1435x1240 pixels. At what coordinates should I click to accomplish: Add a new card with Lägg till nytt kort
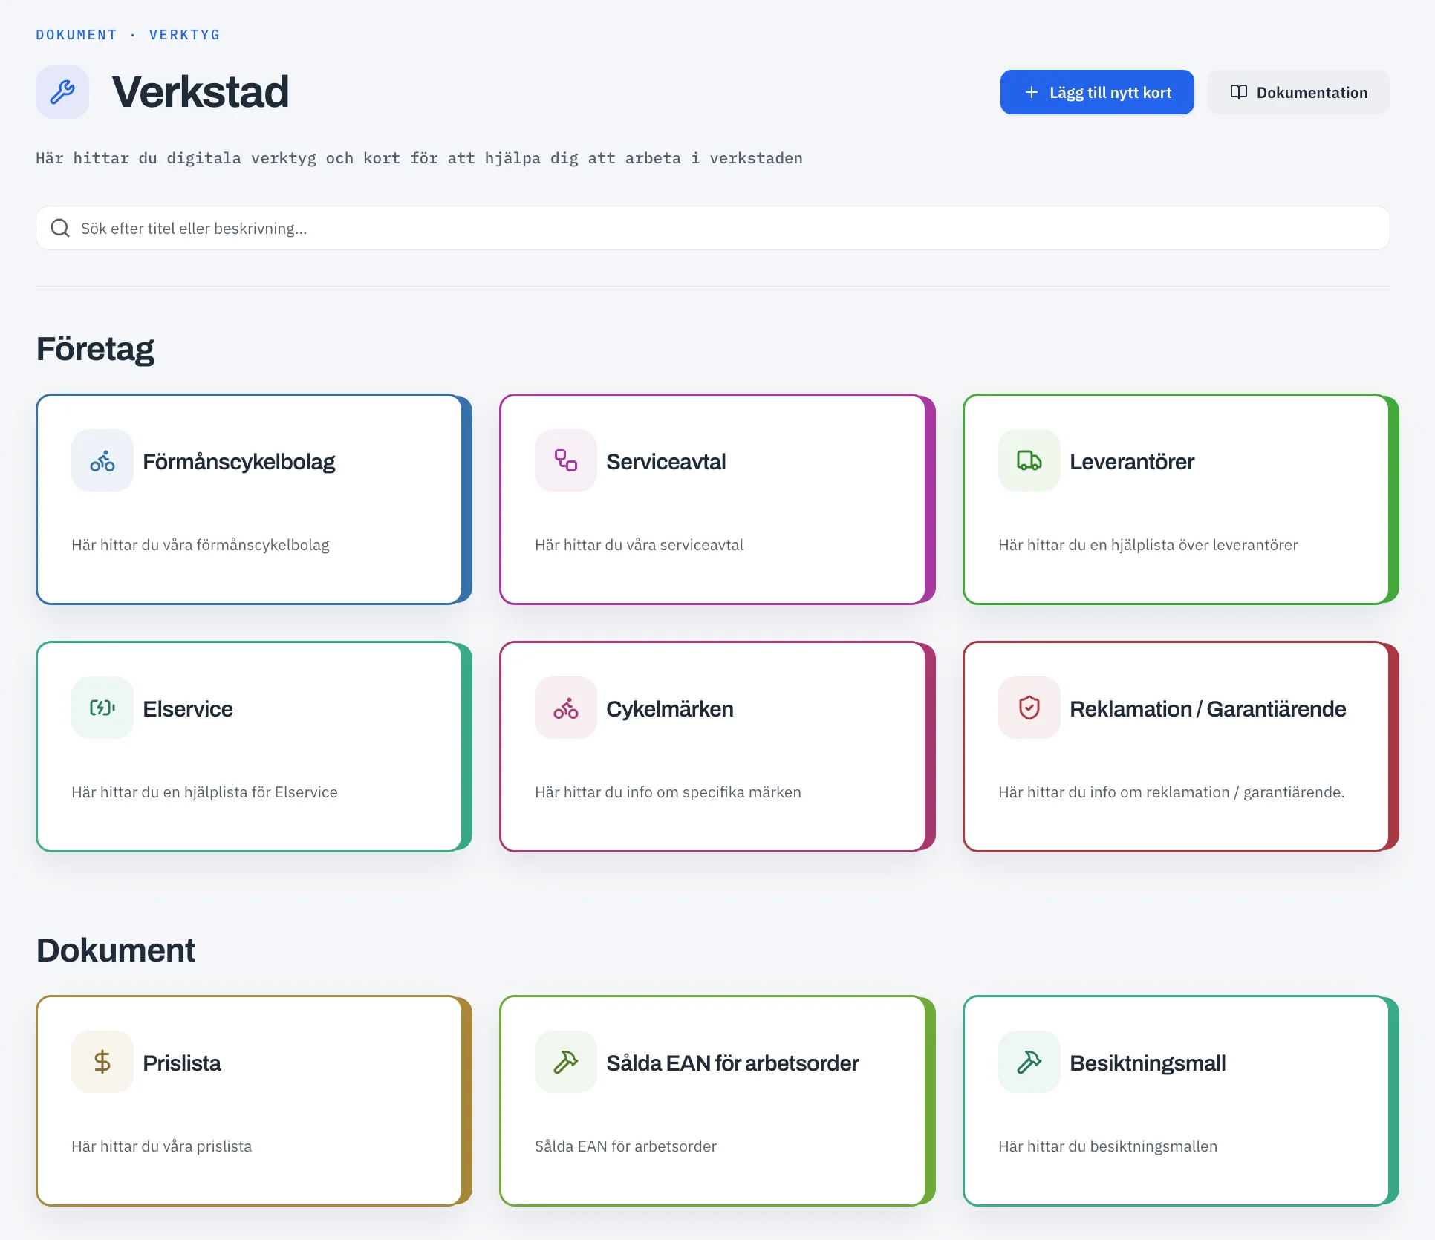pyautogui.click(x=1097, y=92)
